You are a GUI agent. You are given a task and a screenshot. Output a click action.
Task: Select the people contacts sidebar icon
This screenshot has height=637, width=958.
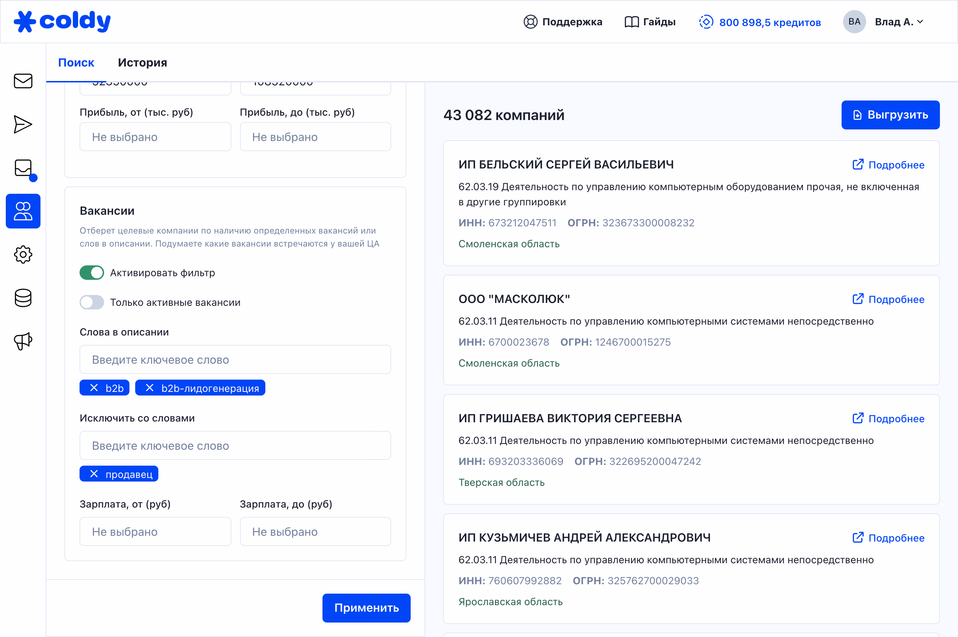tap(23, 211)
